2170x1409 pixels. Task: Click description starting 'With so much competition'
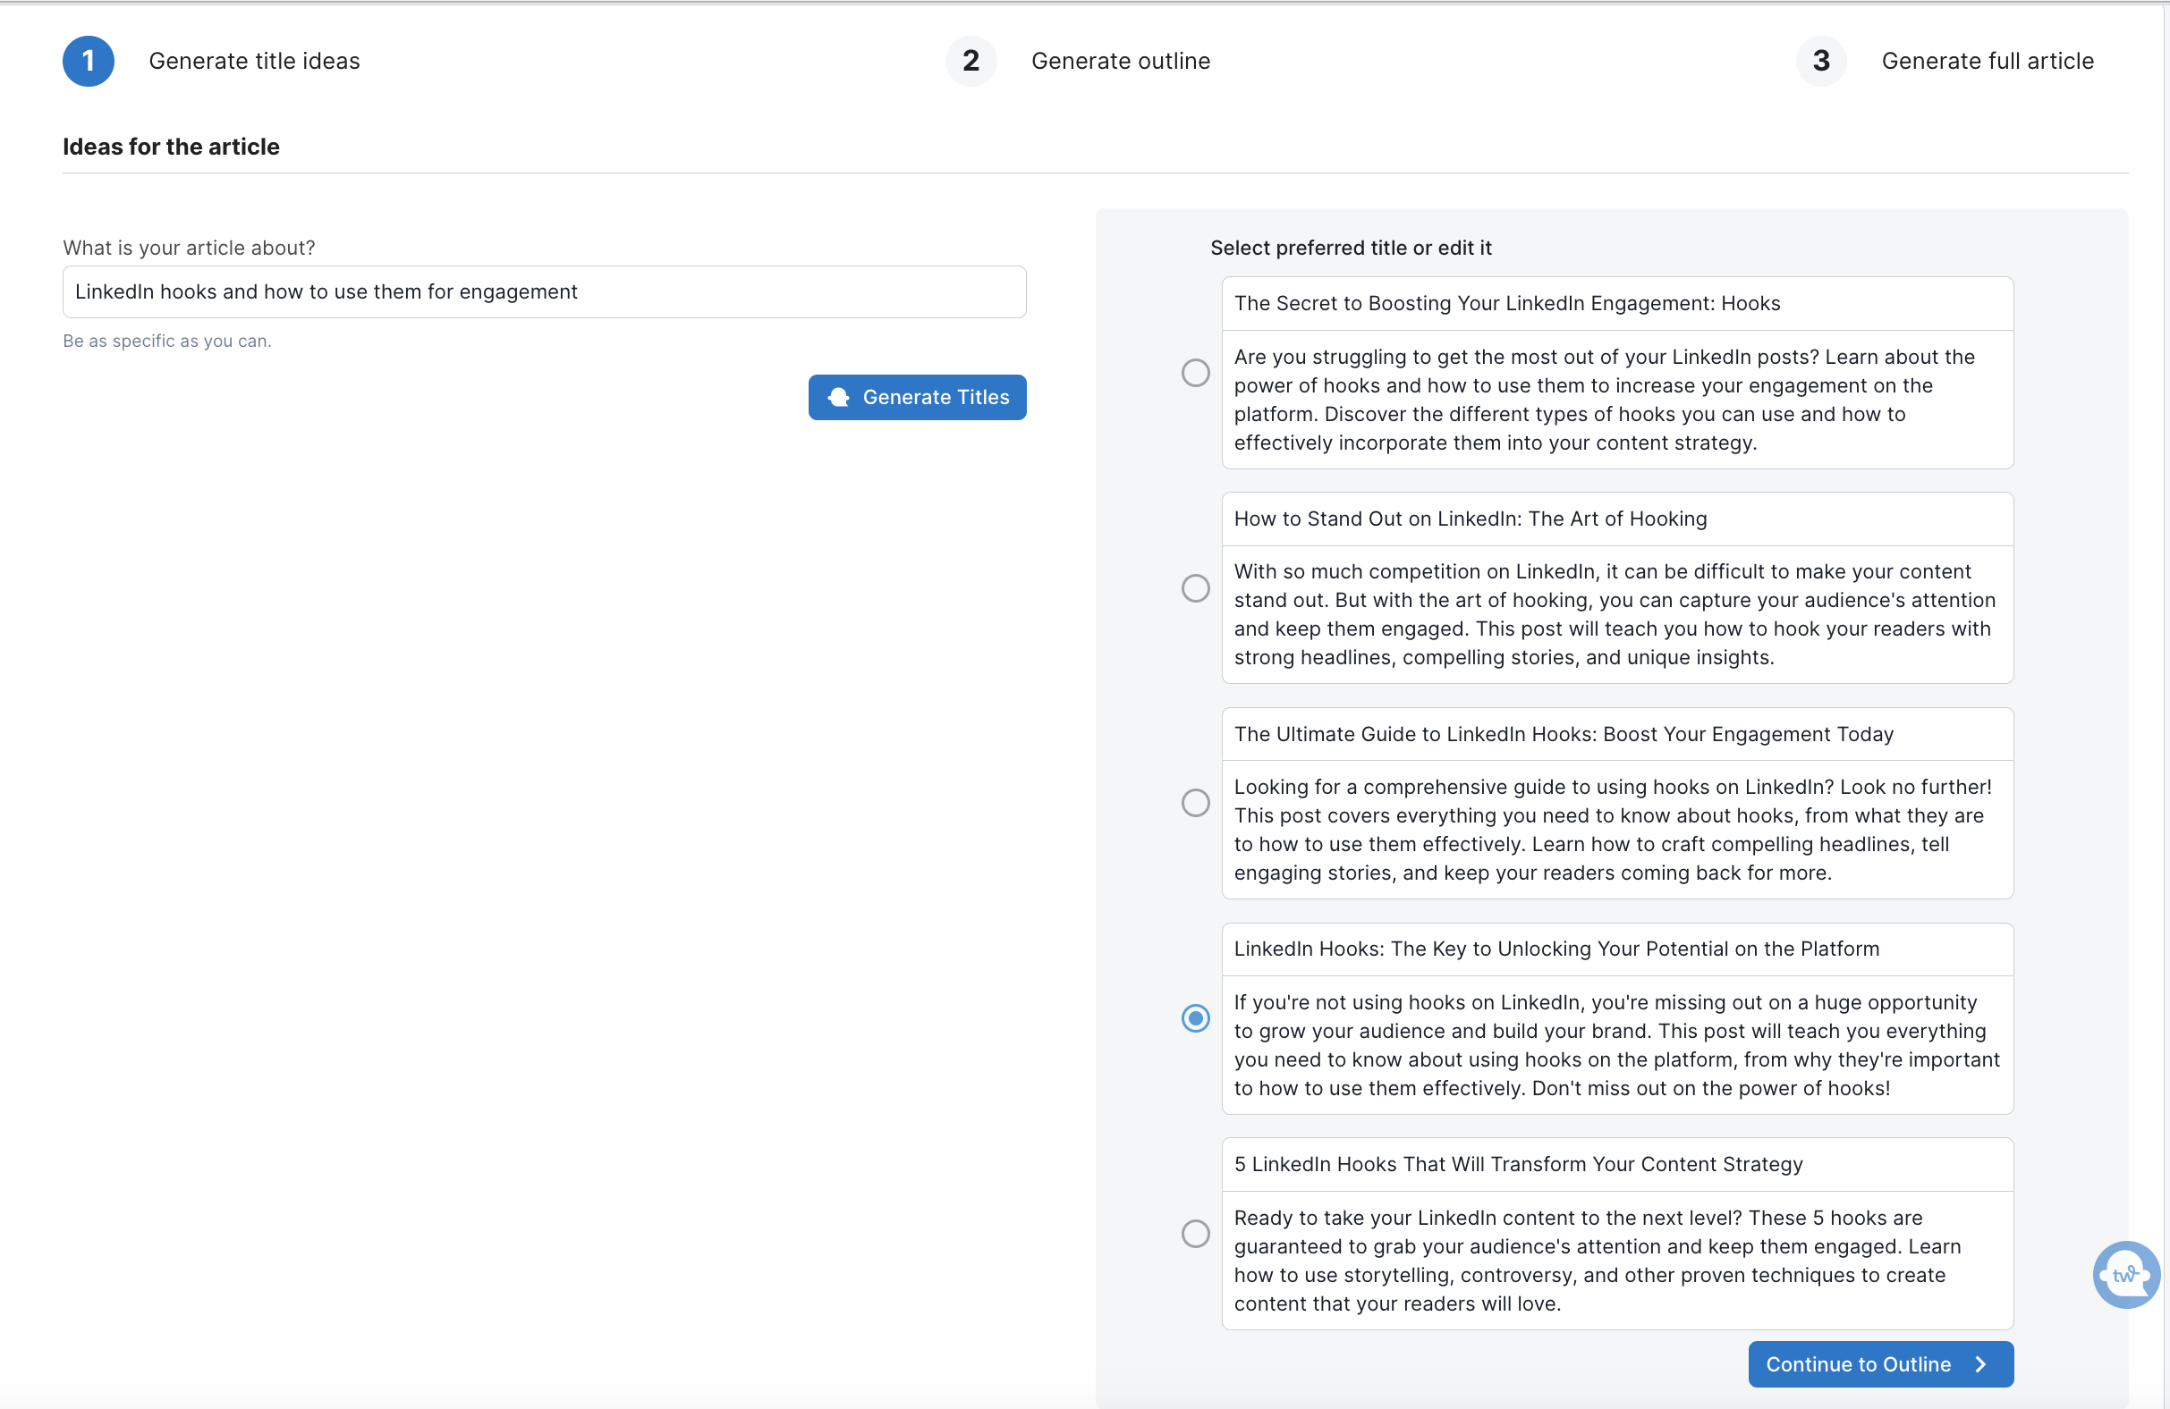tap(1617, 614)
